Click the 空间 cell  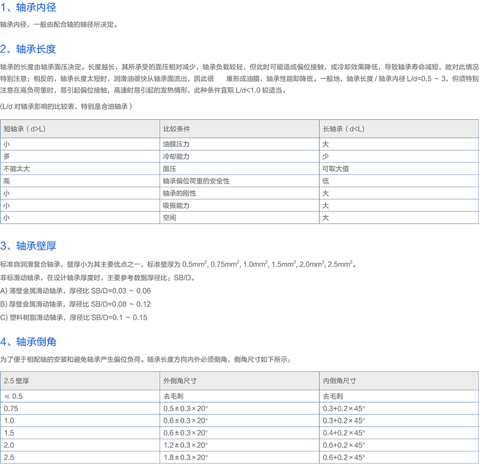(240, 218)
